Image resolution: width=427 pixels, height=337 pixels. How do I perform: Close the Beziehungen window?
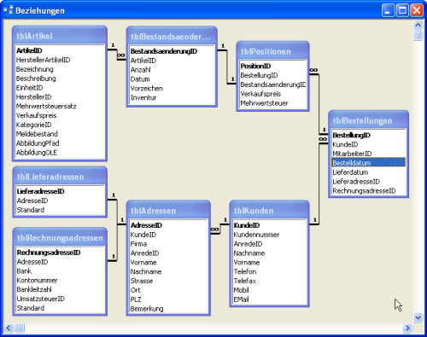point(417,10)
